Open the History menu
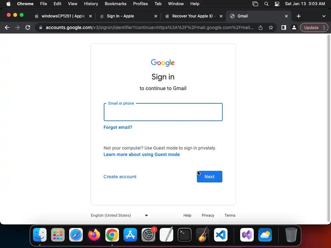 click(91, 4)
